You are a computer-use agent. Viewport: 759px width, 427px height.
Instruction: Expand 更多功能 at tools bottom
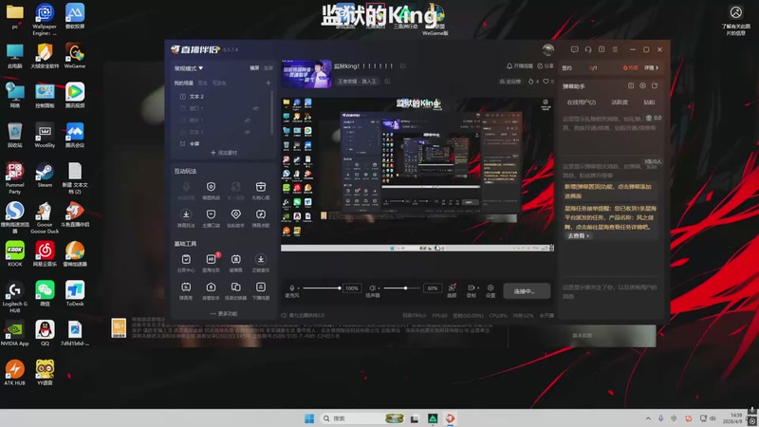[x=224, y=314]
